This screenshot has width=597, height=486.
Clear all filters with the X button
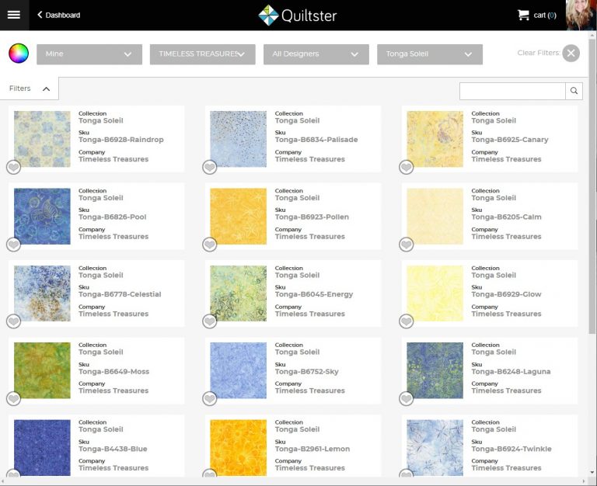click(x=571, y=54)
